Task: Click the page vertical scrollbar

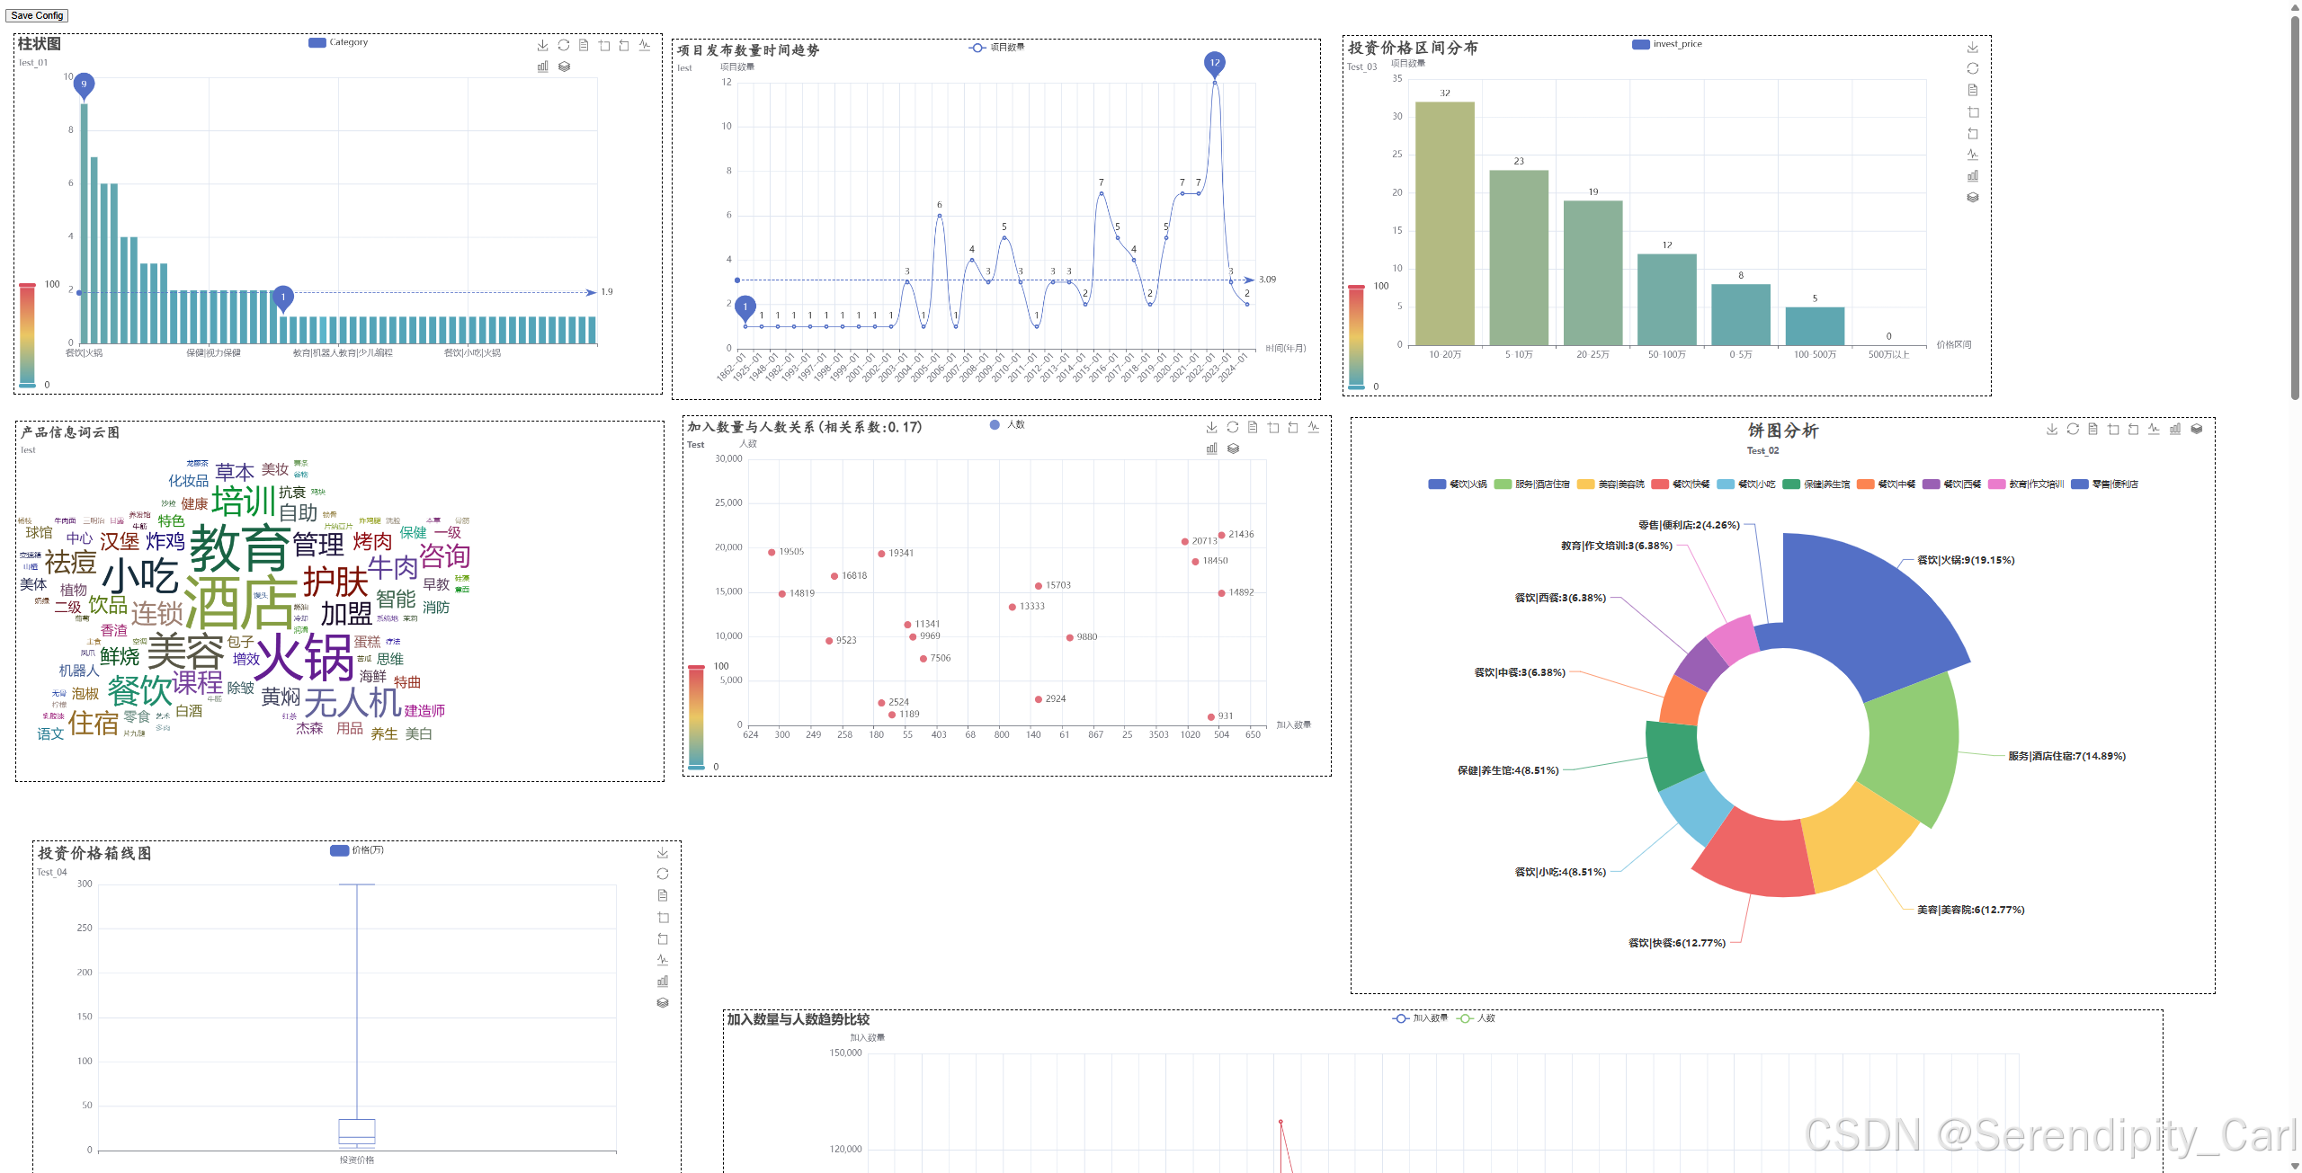Action: [2295, 207]
